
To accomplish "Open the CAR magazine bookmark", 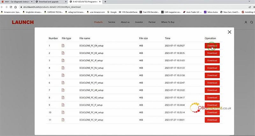I will [171, 12].
